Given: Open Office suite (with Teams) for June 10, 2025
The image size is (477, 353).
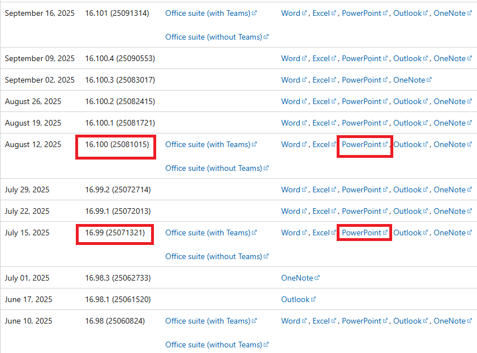Looking at the screenshot, I should point(211,321).
